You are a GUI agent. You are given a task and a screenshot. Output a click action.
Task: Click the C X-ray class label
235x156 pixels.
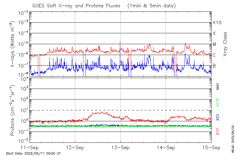[x=214, y=55]
